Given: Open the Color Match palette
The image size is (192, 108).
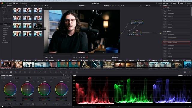Looking at the screenshot, I should (x=7, y=72).
